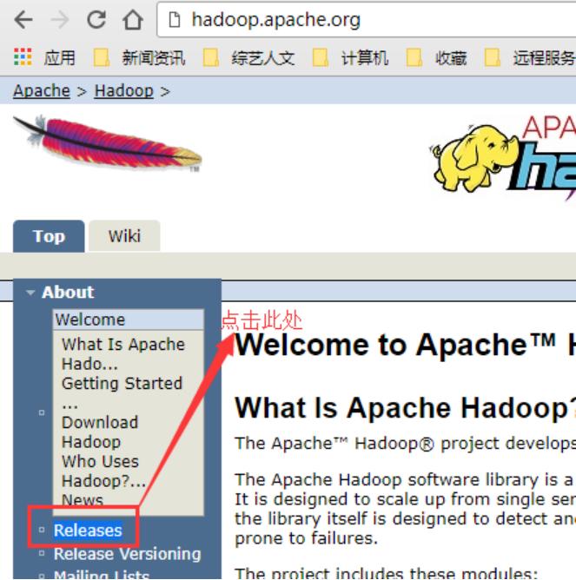Open the 计算机 bookmark folder
Viewport: 576px width, 580px height.
(x=350, y=58)
